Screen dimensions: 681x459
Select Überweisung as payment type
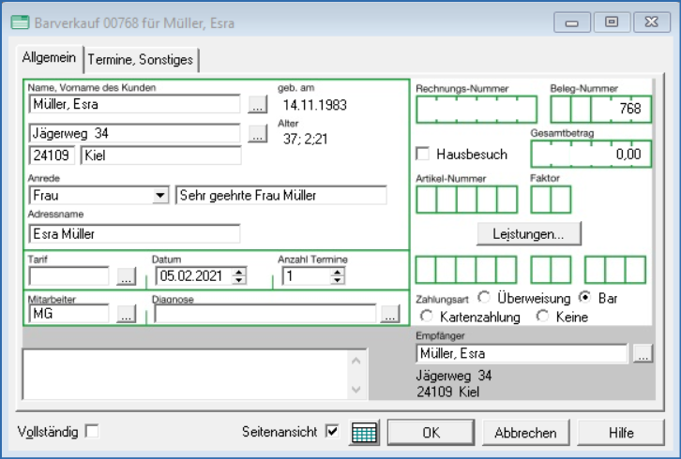(484, 298)
